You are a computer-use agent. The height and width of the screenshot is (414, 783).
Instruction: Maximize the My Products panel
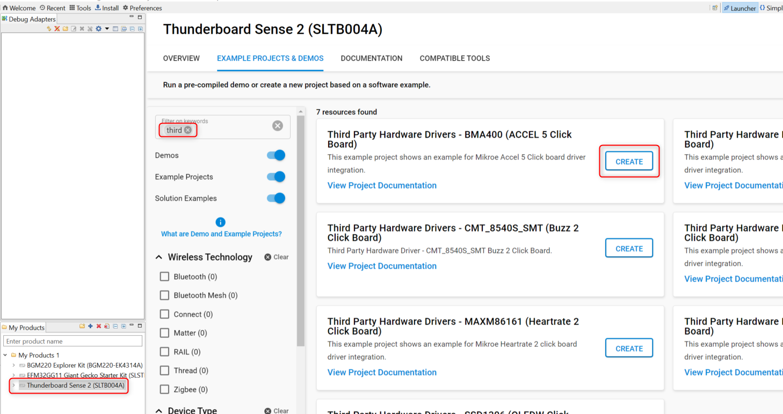point(140,326)
